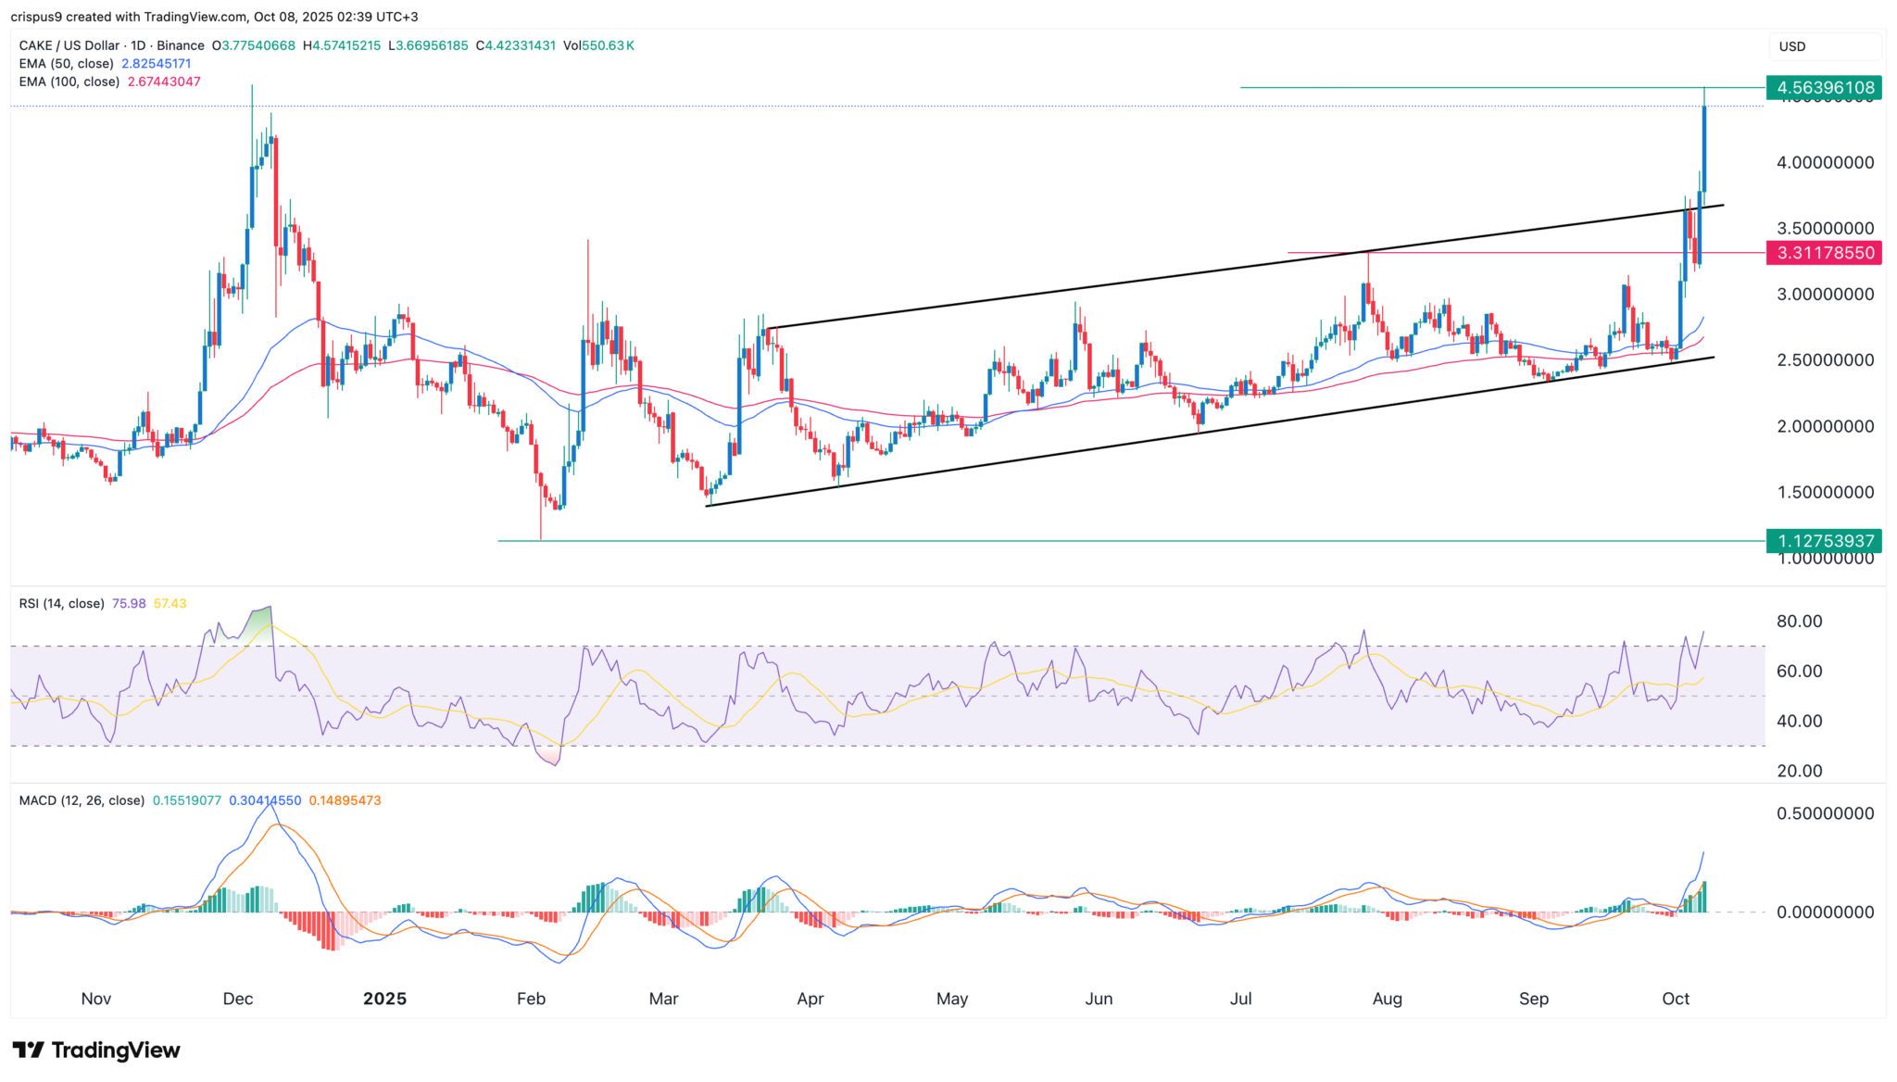Click the TradingView logo at bottom left
1897x1082 pixels.
[x=96, y=1050]
